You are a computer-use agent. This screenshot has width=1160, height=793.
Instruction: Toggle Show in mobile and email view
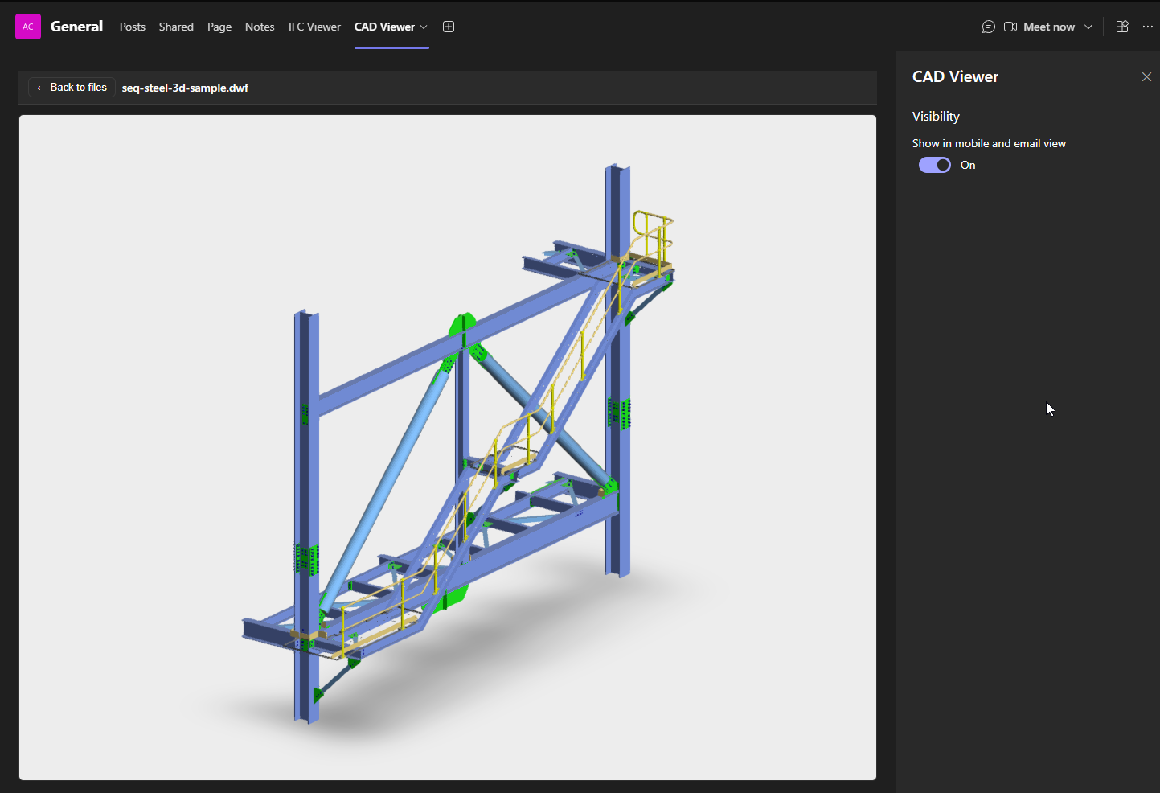click(935, 165)
